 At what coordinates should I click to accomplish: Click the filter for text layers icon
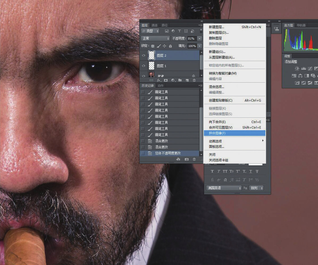coord(179,31)
